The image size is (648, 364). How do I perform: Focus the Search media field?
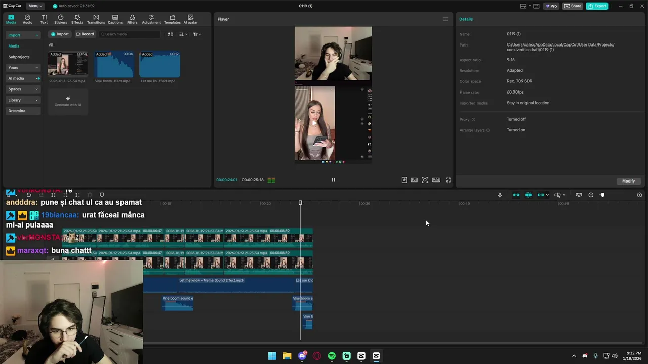(x=130, y=34)
